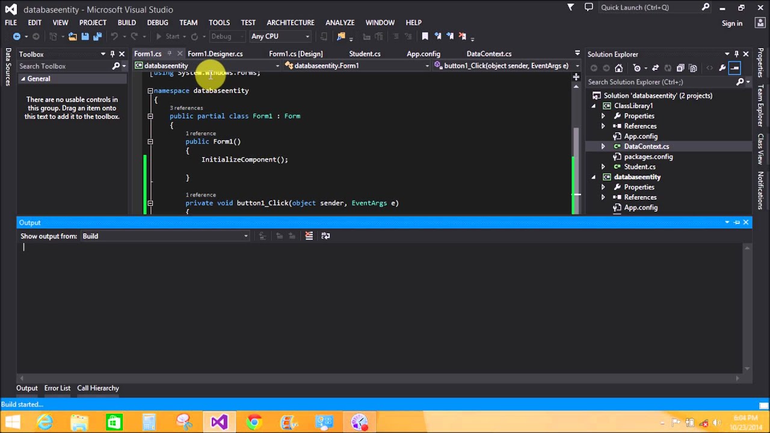Collapse the ClassLibrary1 project node

tap(594, 106)
